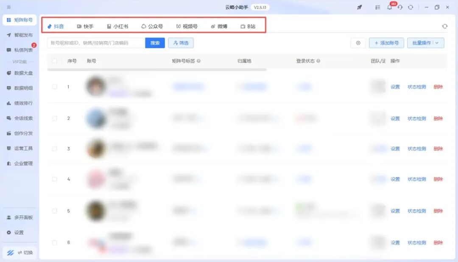Switch to the 视频号 tab
The height and width of the screenshot is (262, 458).
[x=187, y=26]
